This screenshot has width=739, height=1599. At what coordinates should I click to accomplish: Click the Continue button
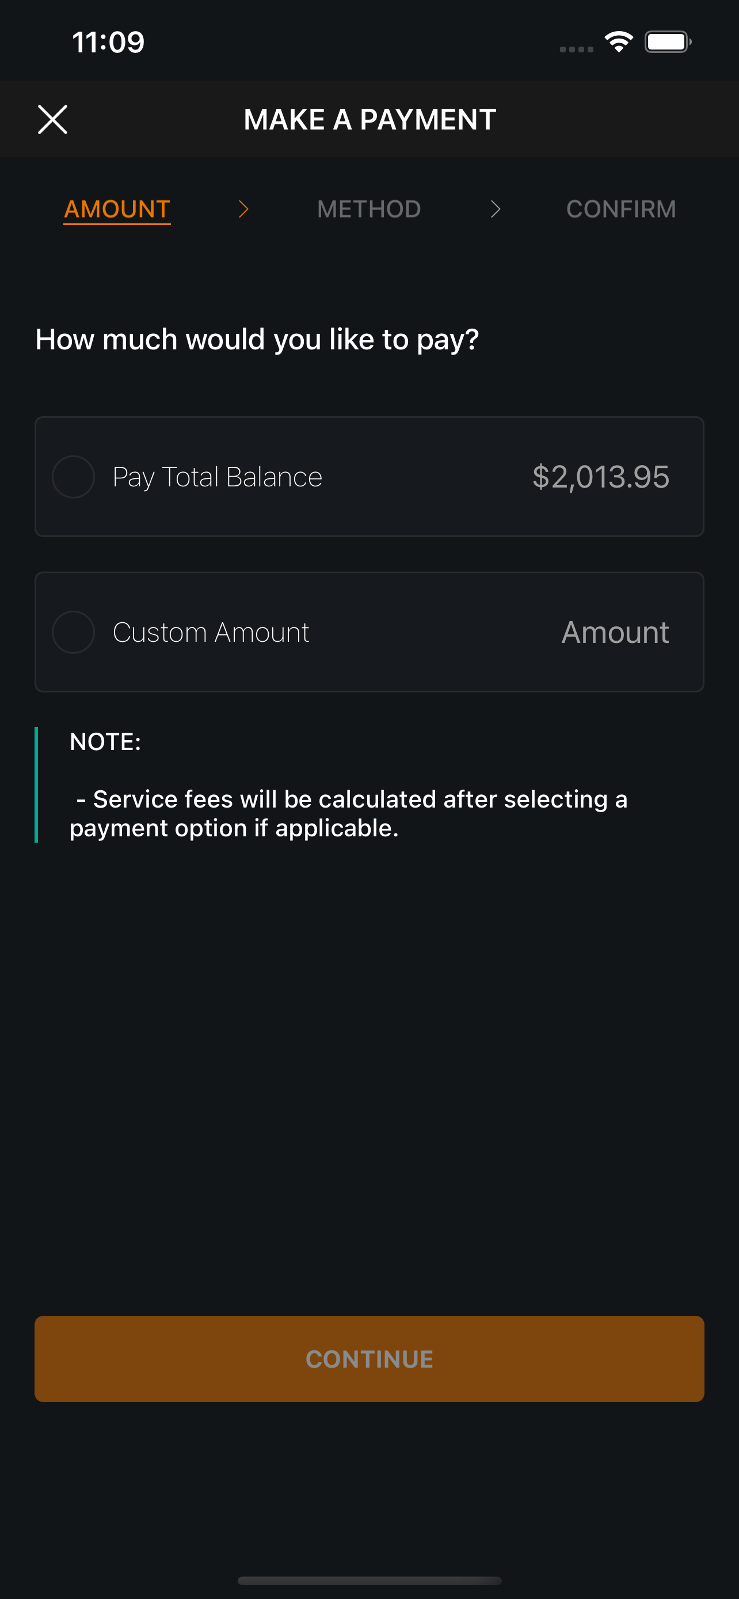click(x=369, y=1359)
